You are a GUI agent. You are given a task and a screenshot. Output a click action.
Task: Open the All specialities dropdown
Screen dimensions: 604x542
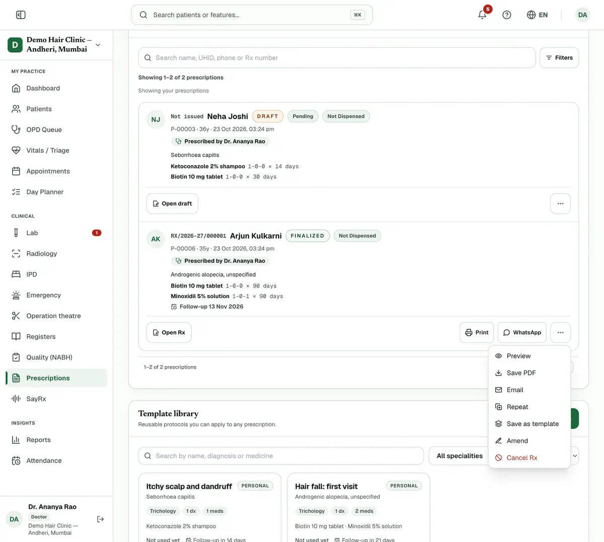pyautogui.click(x=460, y=456)
